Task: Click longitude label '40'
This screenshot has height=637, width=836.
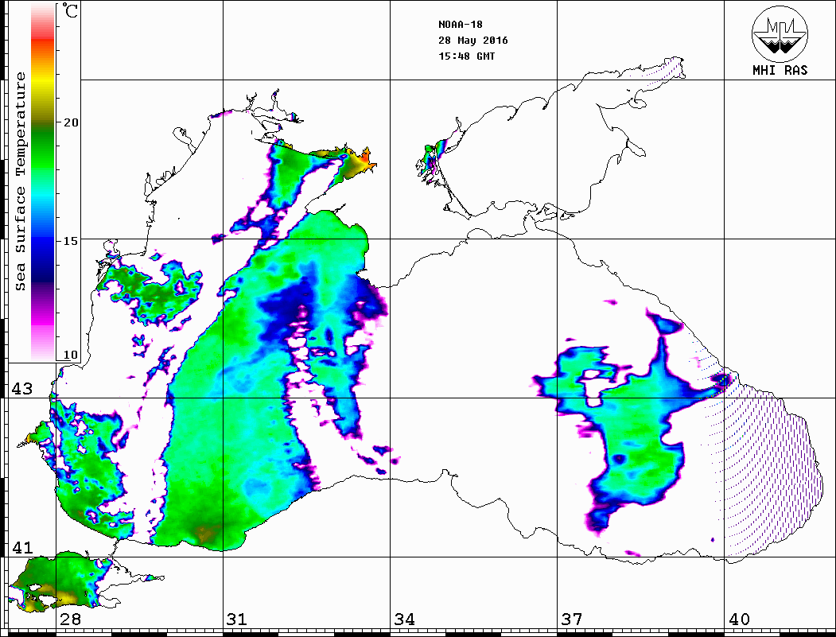Action: click(739, 619)
